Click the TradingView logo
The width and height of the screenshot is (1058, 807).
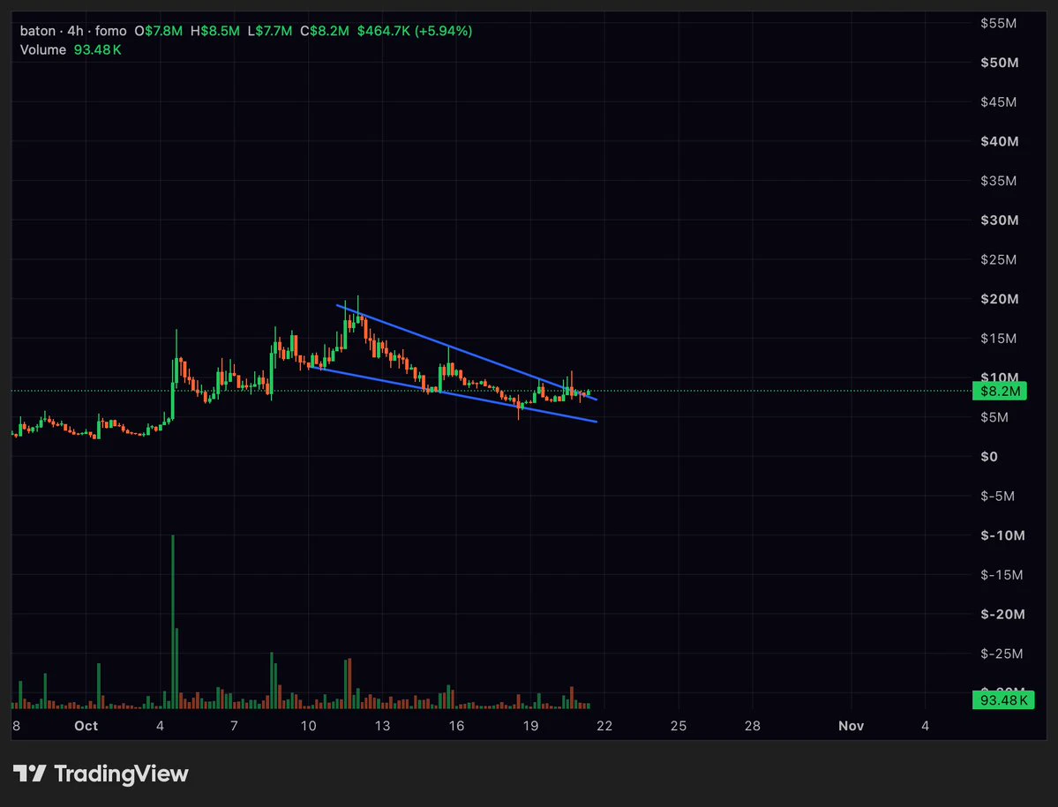point(101,773)
